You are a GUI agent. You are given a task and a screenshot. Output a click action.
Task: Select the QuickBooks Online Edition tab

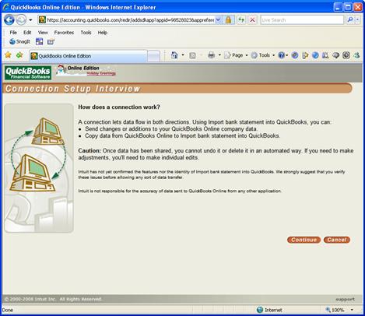[x=88, y=56]
